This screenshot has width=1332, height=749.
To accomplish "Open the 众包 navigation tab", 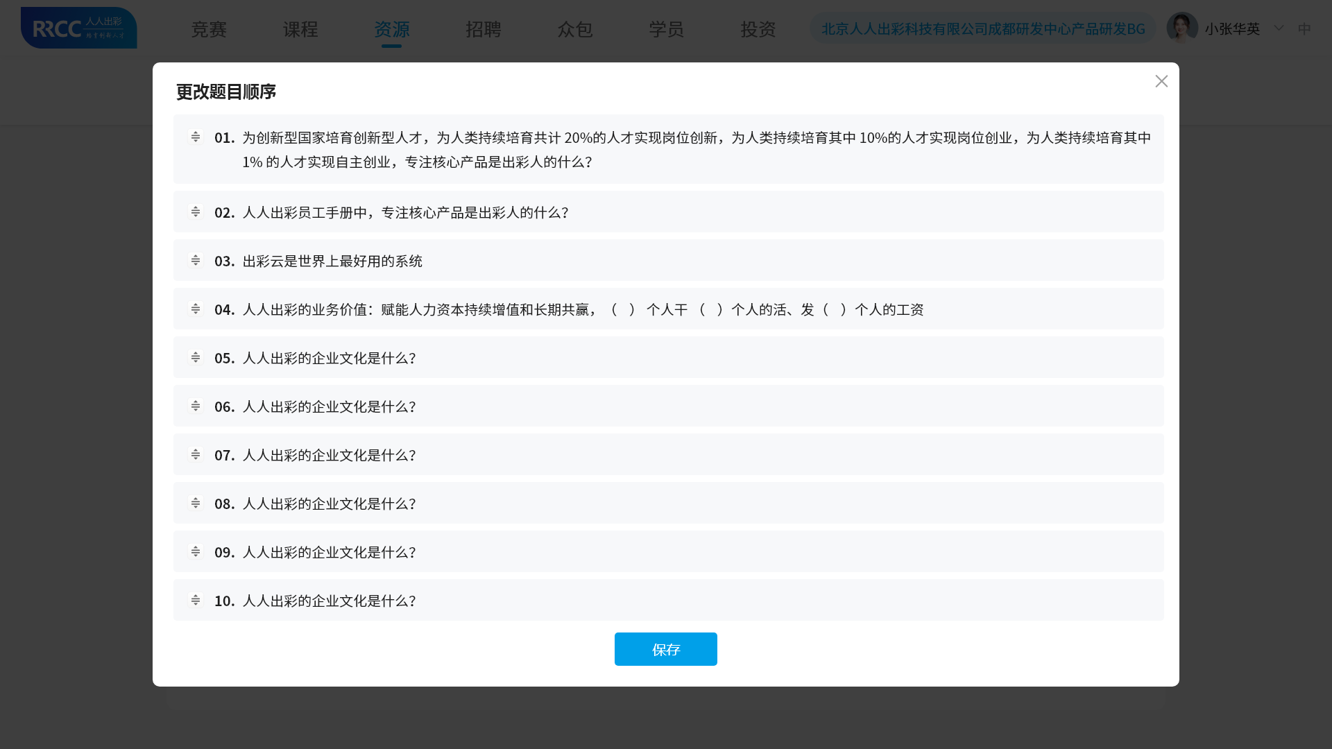I will point(575,29).
